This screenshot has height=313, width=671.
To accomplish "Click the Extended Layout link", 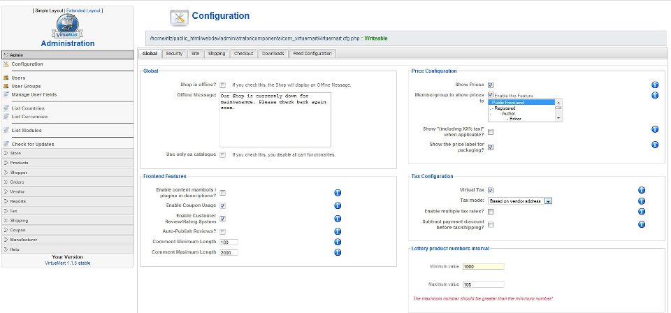I will [x=84, y=11].
